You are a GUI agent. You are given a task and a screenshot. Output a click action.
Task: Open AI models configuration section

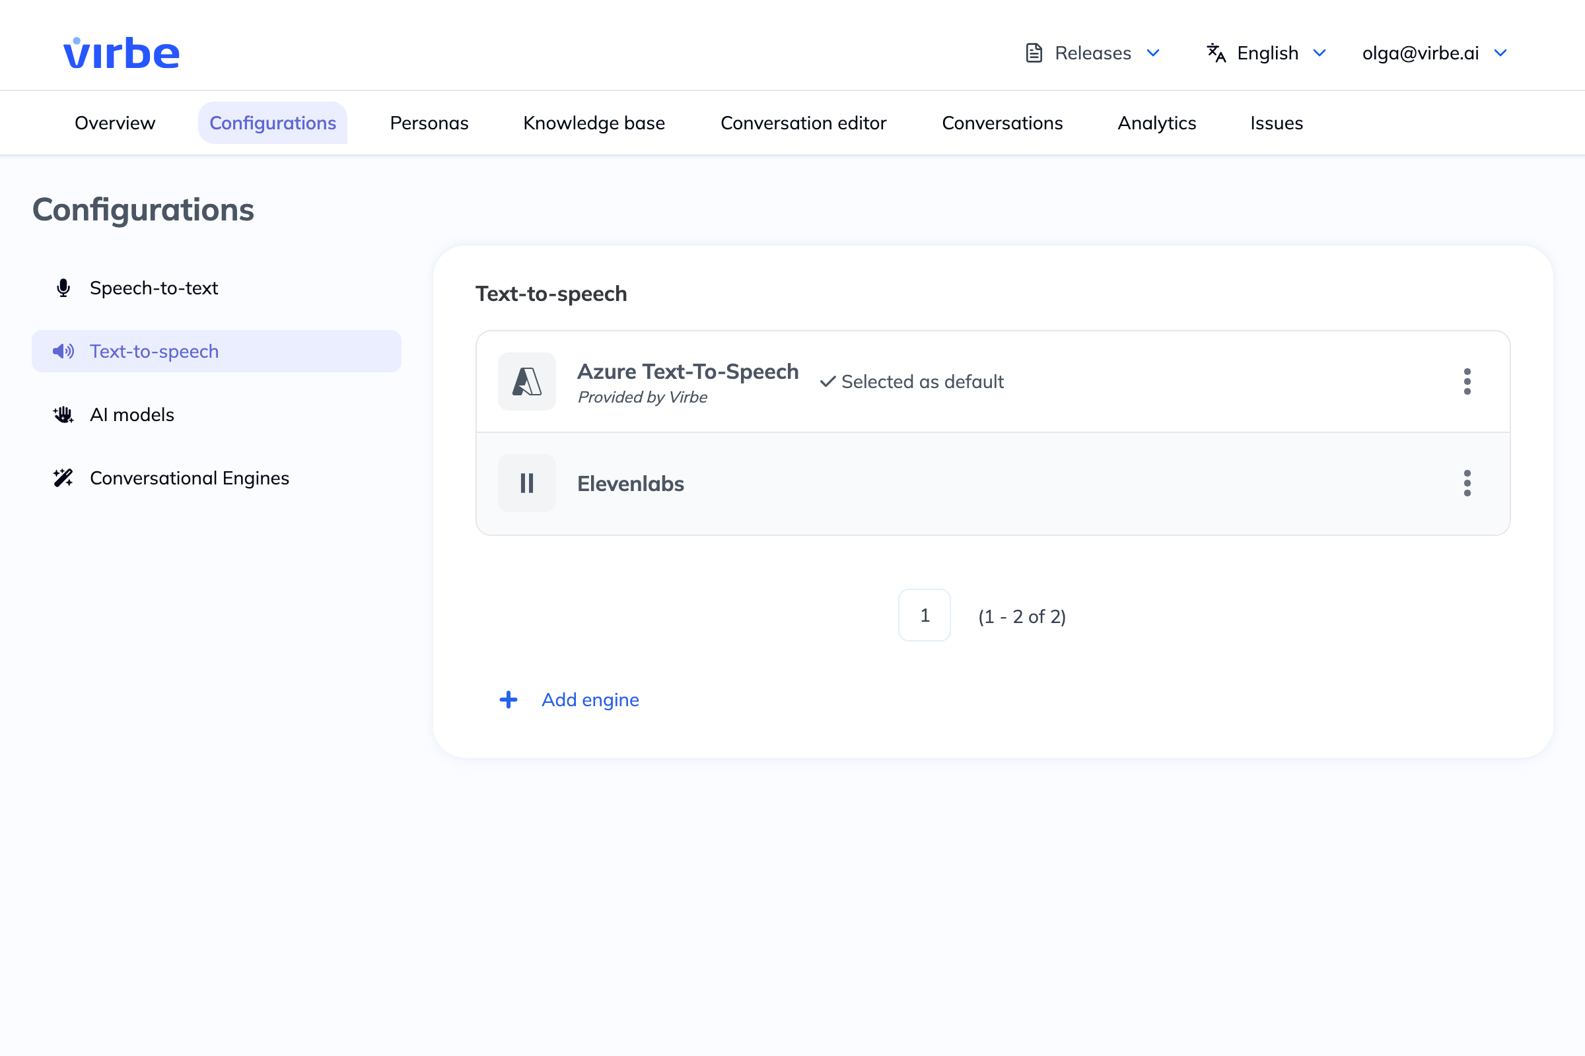click(217, 415)
